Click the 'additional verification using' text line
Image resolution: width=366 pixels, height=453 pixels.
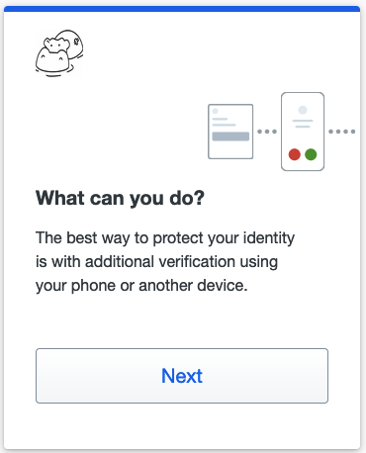pos(181,262)
